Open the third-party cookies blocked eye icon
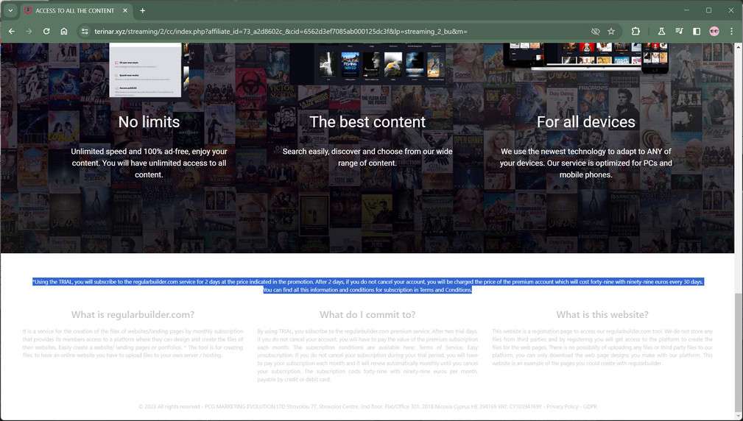Screen dimensions: 743x421 pyautogui.click(x=596, y=31)
